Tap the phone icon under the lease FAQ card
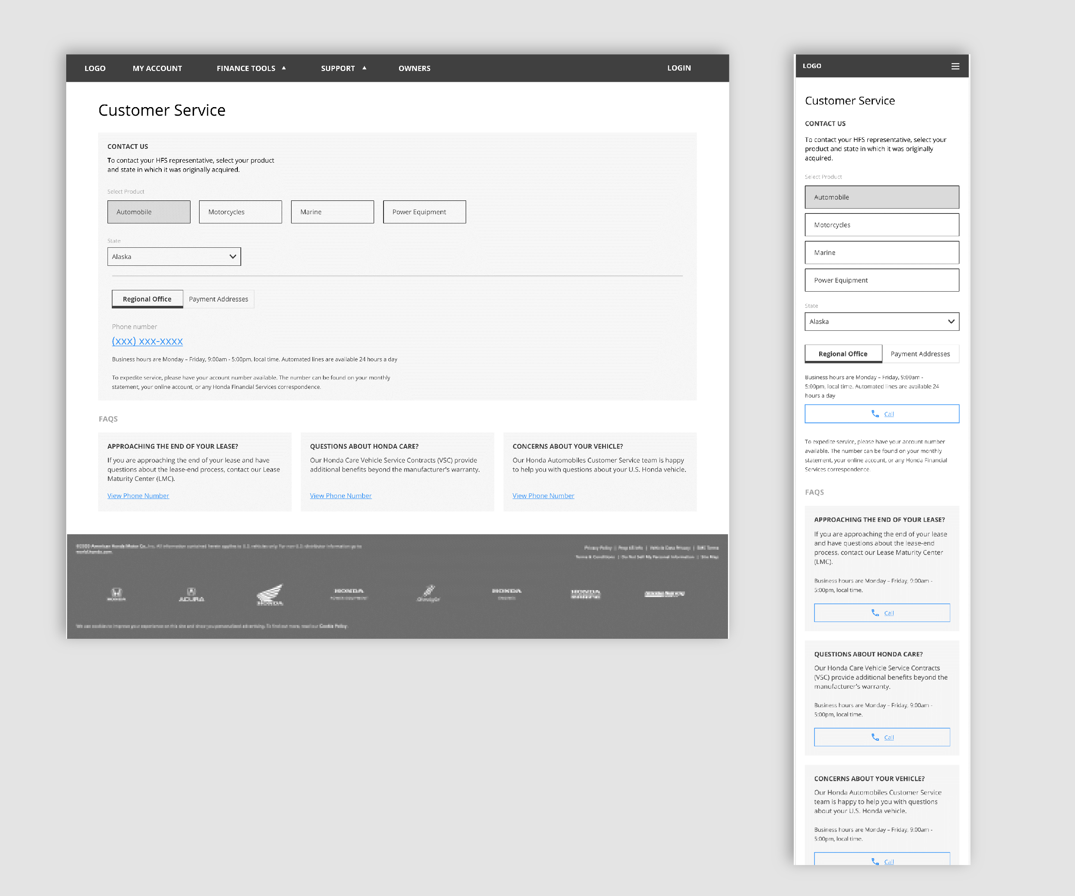 pos(875,613)
